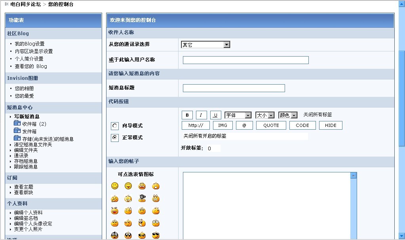The height and width of the screenshot is (240, 405).
Task: Insert the emoticon with crossed-out taped mouth
Action: [156, 198]
